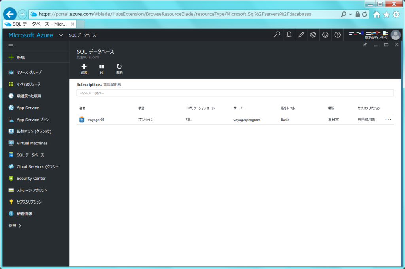Click オンライン status cell
Screen dimensions: 405x269
[146, 120]
